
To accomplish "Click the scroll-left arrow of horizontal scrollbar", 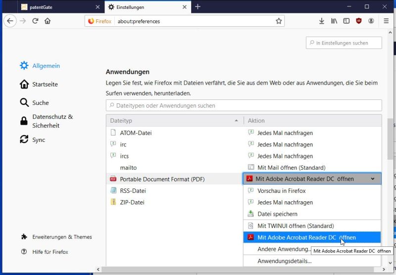I will 98,270.
